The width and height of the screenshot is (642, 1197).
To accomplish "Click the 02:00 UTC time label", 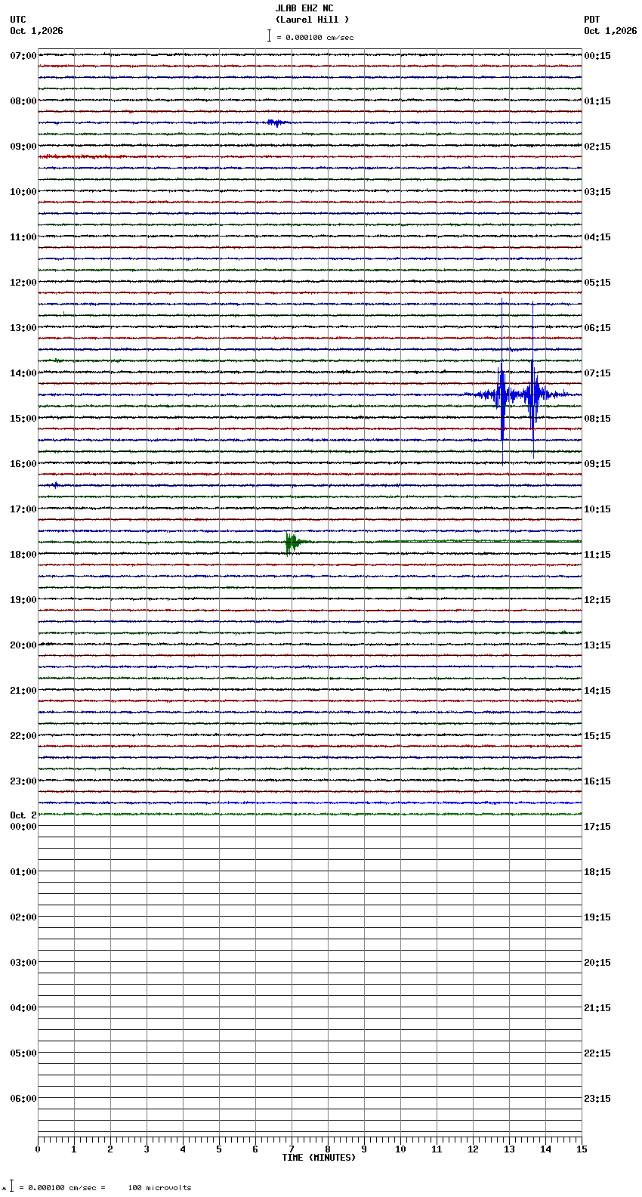I will point(23,917).
